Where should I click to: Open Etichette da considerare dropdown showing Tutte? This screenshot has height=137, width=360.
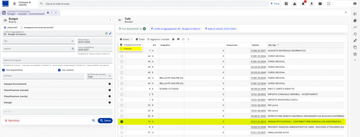[99, 76]
